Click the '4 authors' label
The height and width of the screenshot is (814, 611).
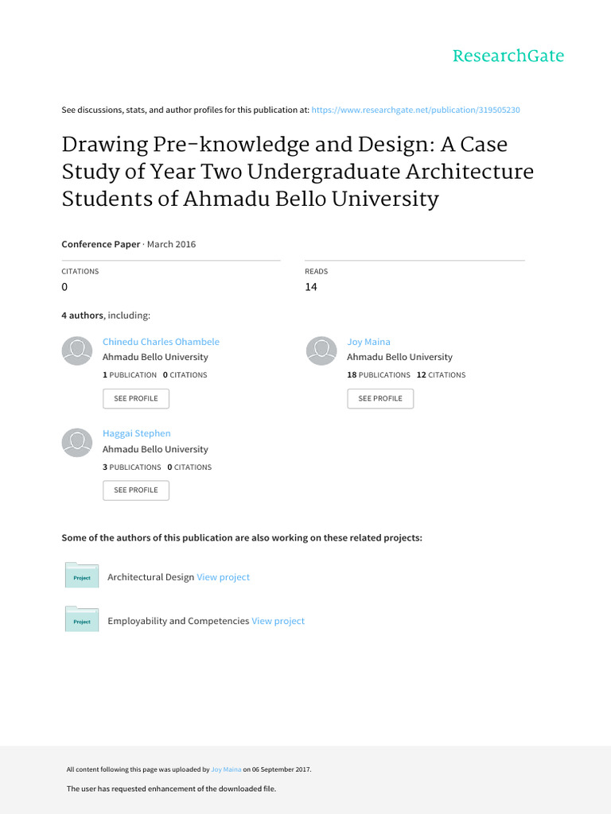pos(82,316)
